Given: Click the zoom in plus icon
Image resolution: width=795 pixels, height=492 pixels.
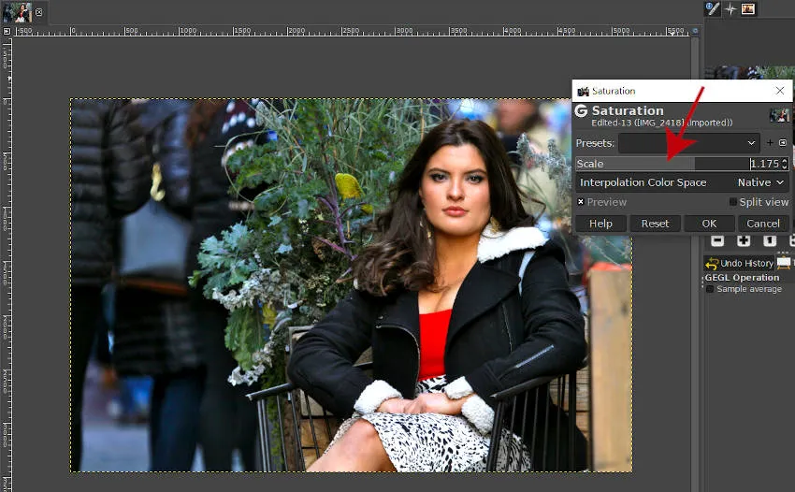Looking at the screenshot, I should (744, 240).
